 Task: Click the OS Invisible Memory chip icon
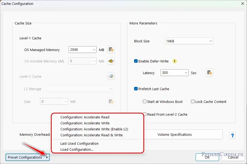click(x=111, y=61)
